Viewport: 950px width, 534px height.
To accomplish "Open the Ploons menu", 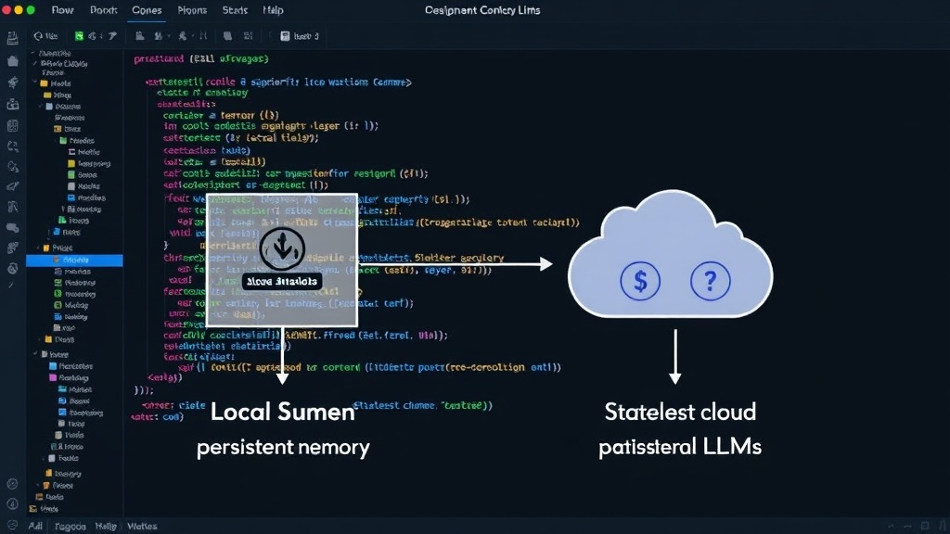I will click(x=192, y=10).
